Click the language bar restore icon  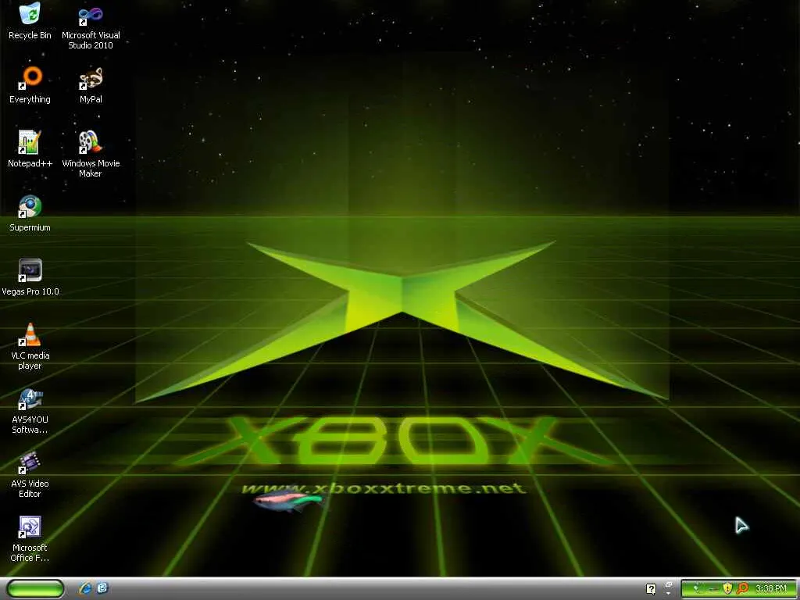[x=669, y=584]
